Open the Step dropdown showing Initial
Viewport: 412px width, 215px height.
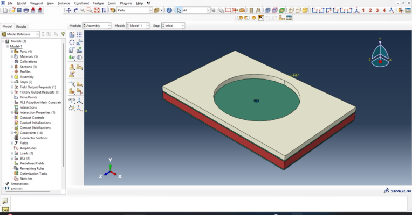173,26
